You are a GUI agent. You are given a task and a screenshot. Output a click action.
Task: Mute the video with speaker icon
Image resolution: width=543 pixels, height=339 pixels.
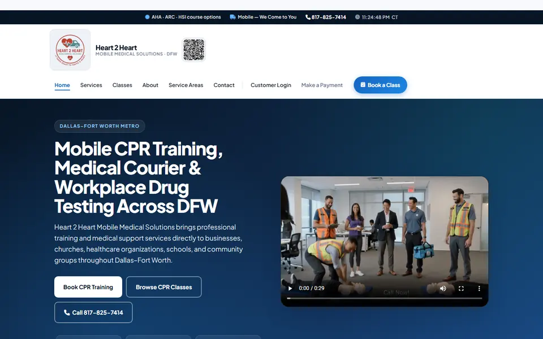pos(443,288)
